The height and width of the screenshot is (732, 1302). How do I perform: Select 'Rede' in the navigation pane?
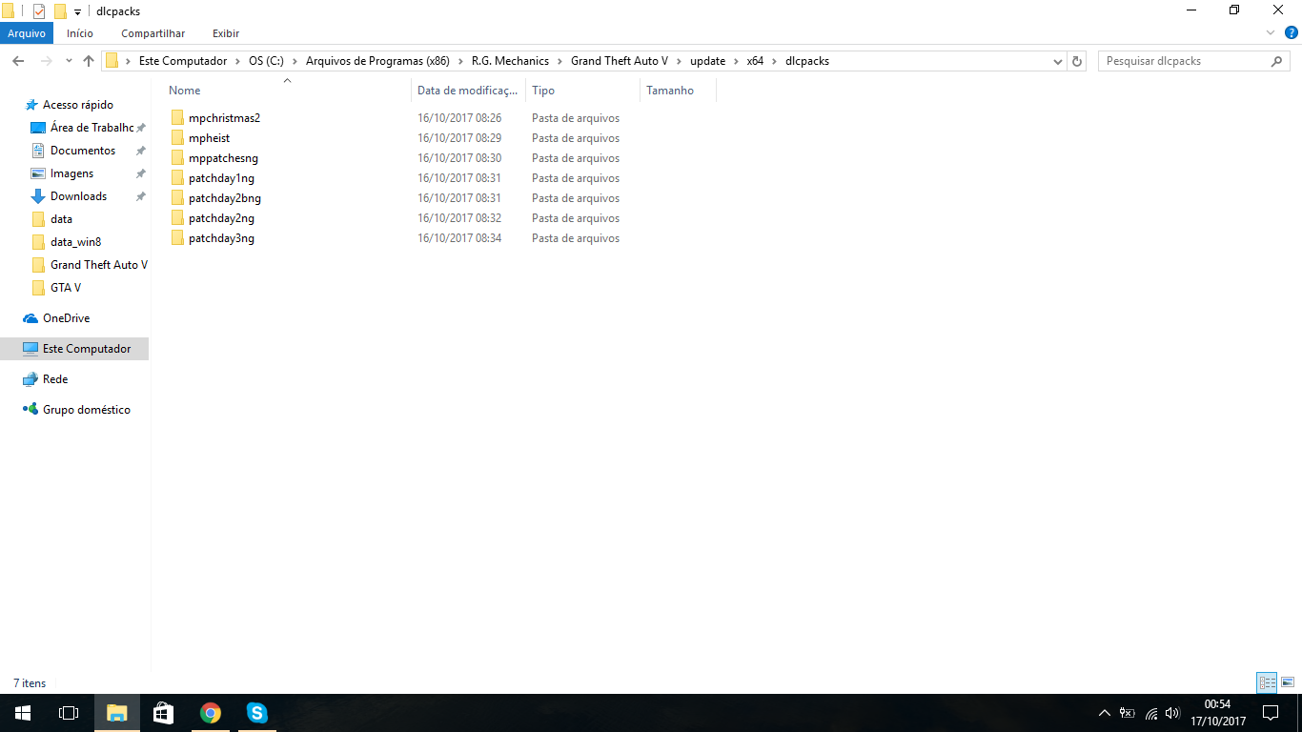coord(55,379)
